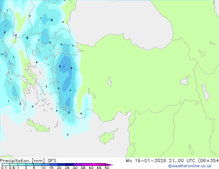This screenshot has width=219, height=169.
Task: Click the '21..00 UTC' time label
Action: coord(182,161)
